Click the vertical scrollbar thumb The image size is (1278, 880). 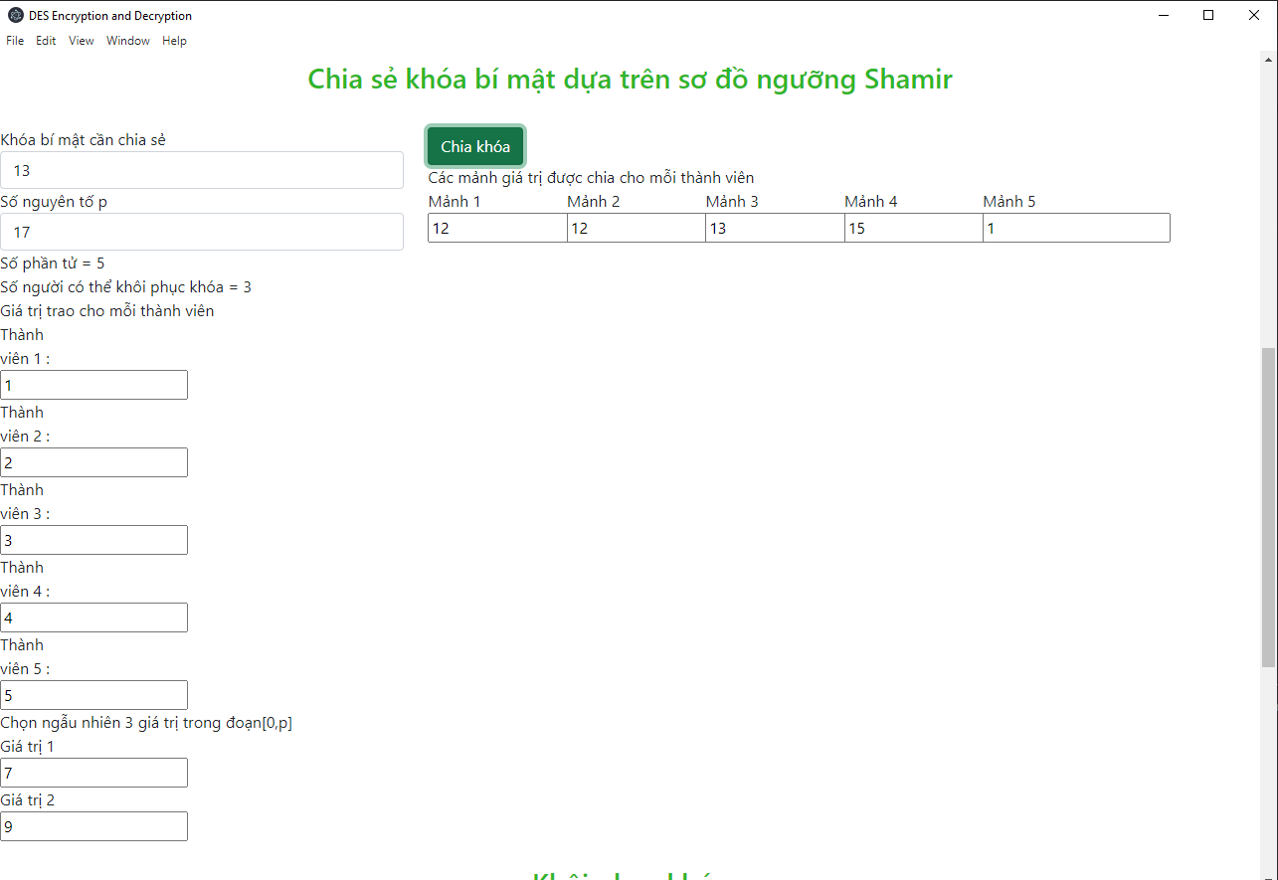pos(1268,507)
